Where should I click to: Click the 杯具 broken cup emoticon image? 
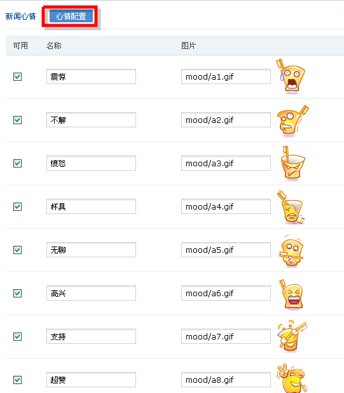point(291,207)
